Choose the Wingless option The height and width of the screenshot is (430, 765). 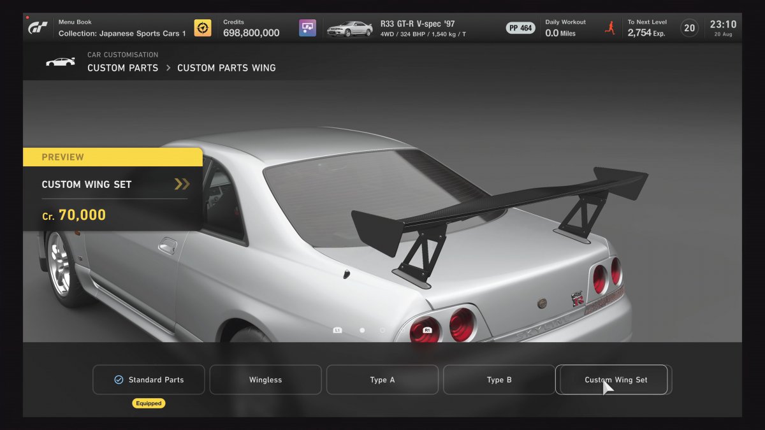click(265, 380)
